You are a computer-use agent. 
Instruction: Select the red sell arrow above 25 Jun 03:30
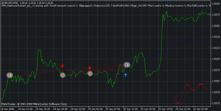(x=90, y=68)
